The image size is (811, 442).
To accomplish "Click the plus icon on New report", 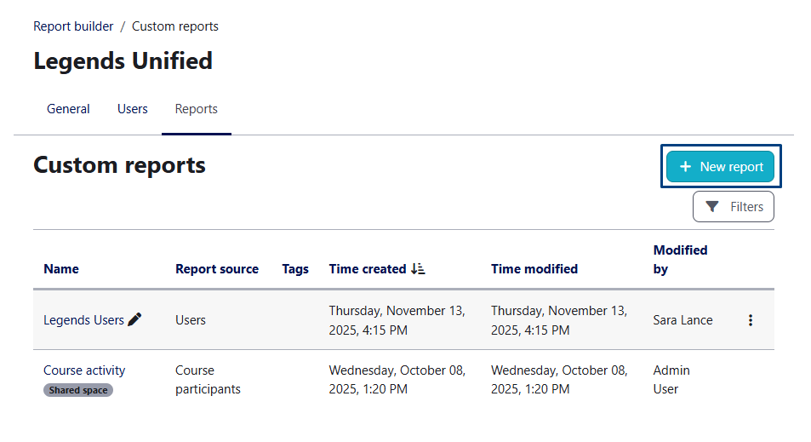I will click(x=685, y=167).
